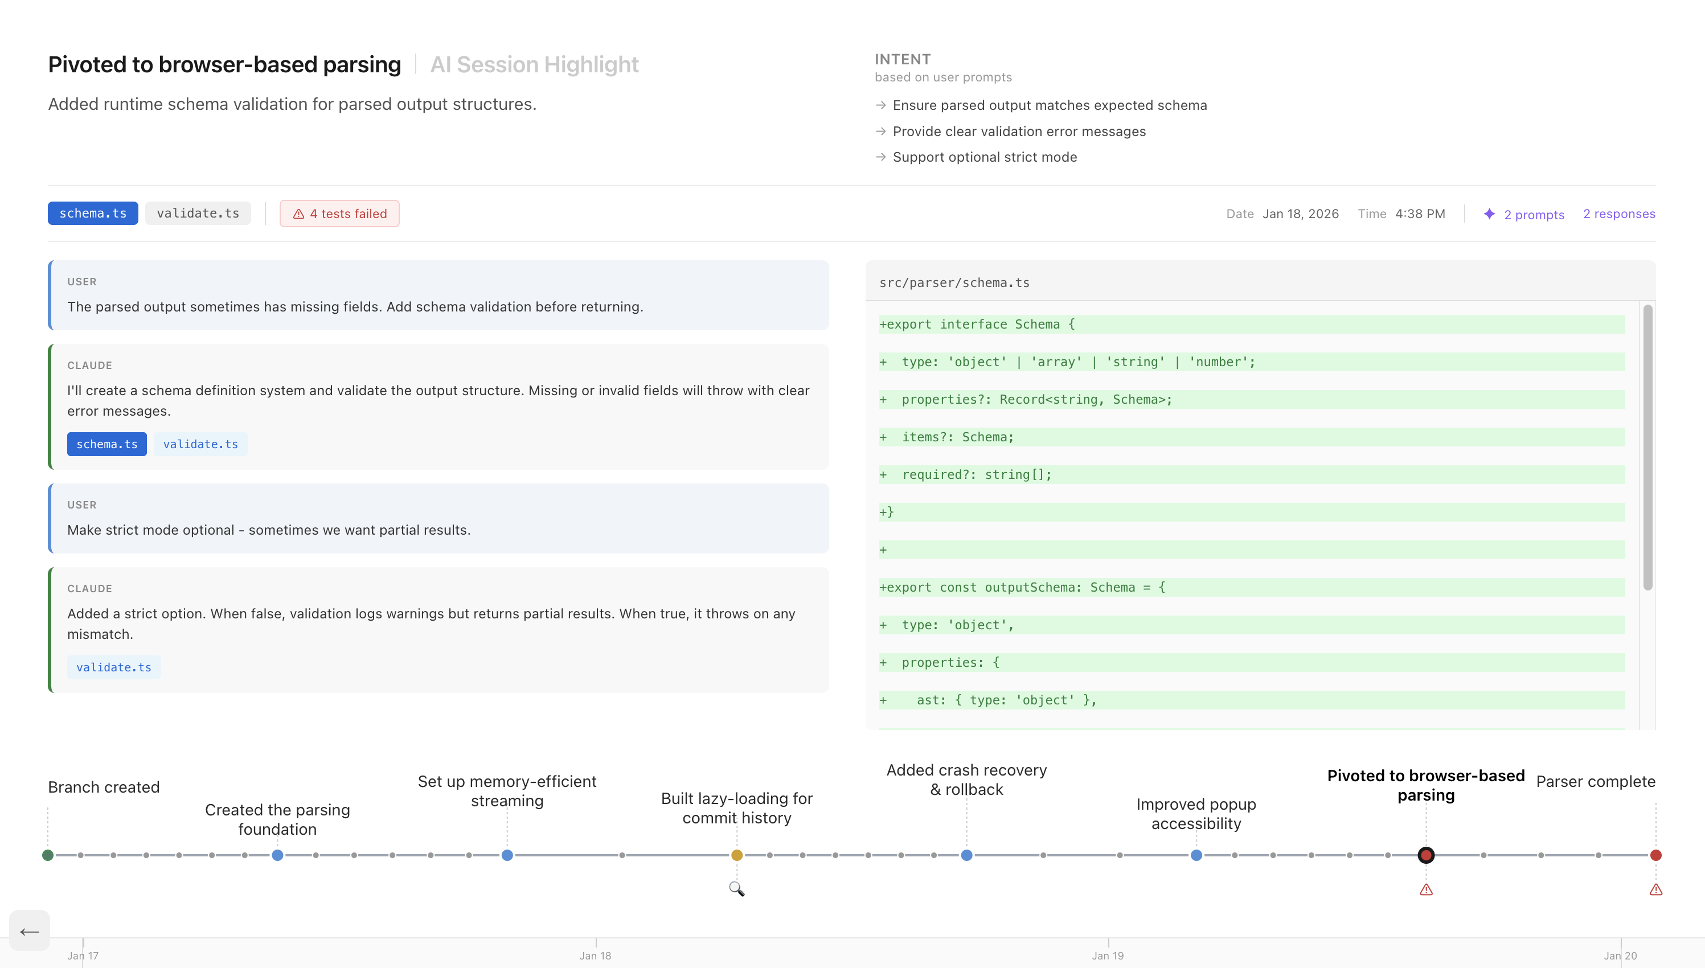
Task: Click the sparkle icon beside 2 prompts
Action: pos(1490,214)
